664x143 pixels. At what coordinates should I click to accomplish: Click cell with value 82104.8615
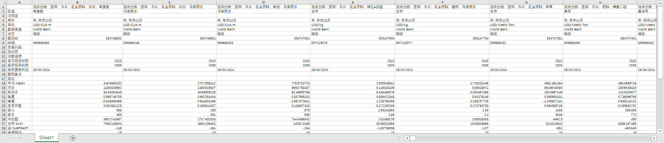click(x=526, y=124)
